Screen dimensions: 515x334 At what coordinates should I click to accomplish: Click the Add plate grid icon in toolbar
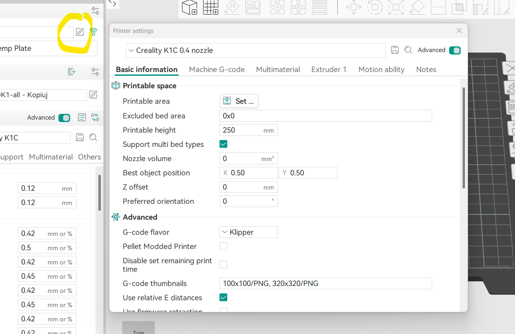click(211, 7)
